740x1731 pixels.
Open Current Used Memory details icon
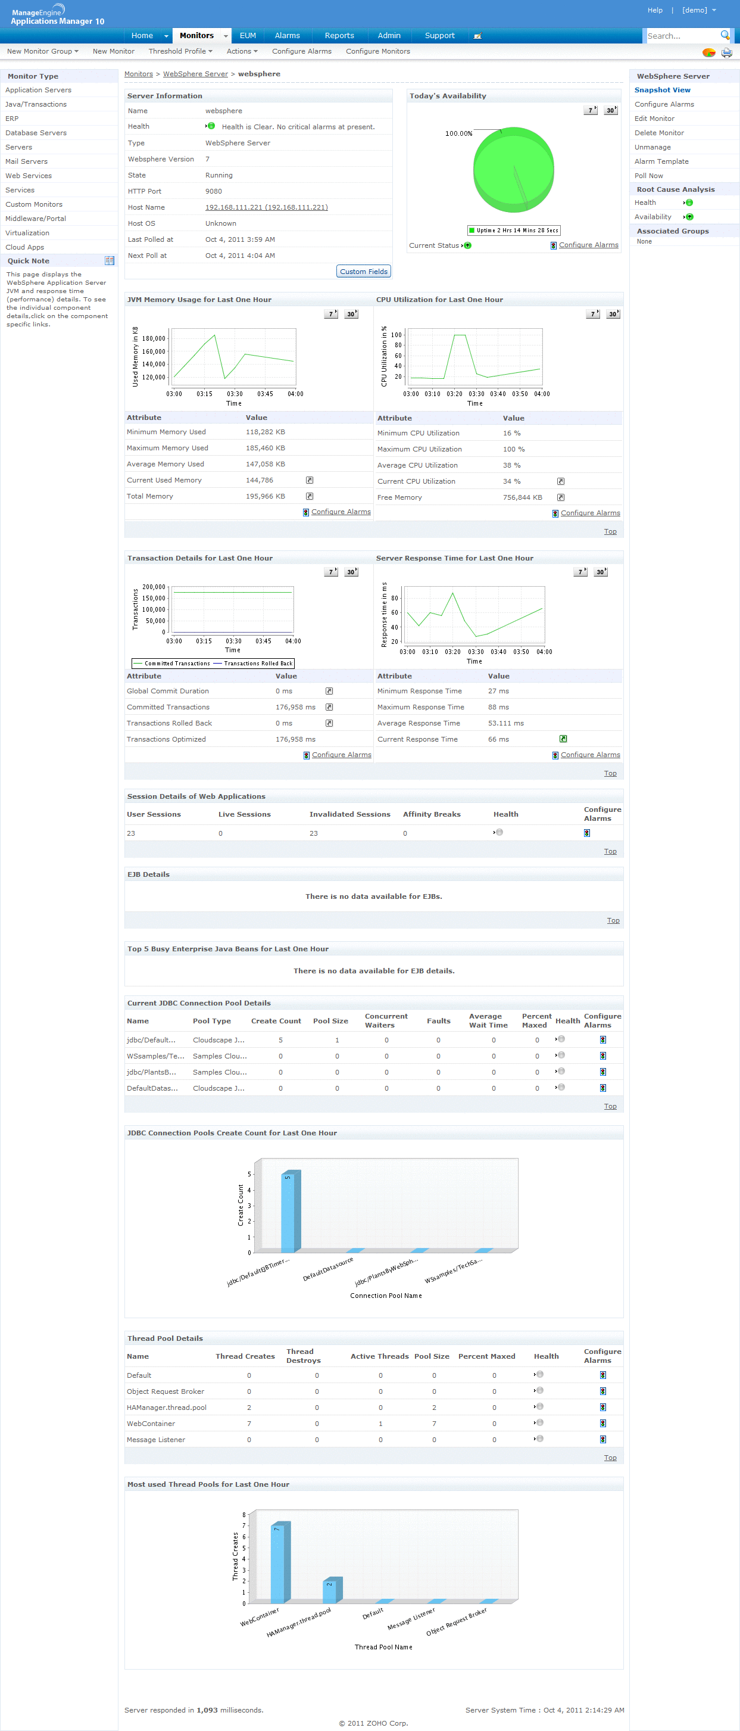click(x=310, y=480)
